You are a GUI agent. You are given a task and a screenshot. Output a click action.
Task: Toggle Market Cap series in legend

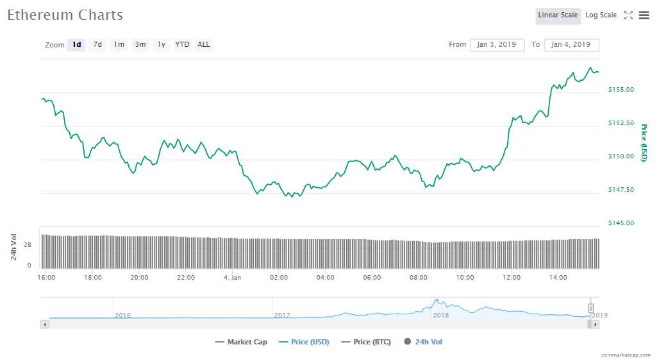(x=241, y=342)
